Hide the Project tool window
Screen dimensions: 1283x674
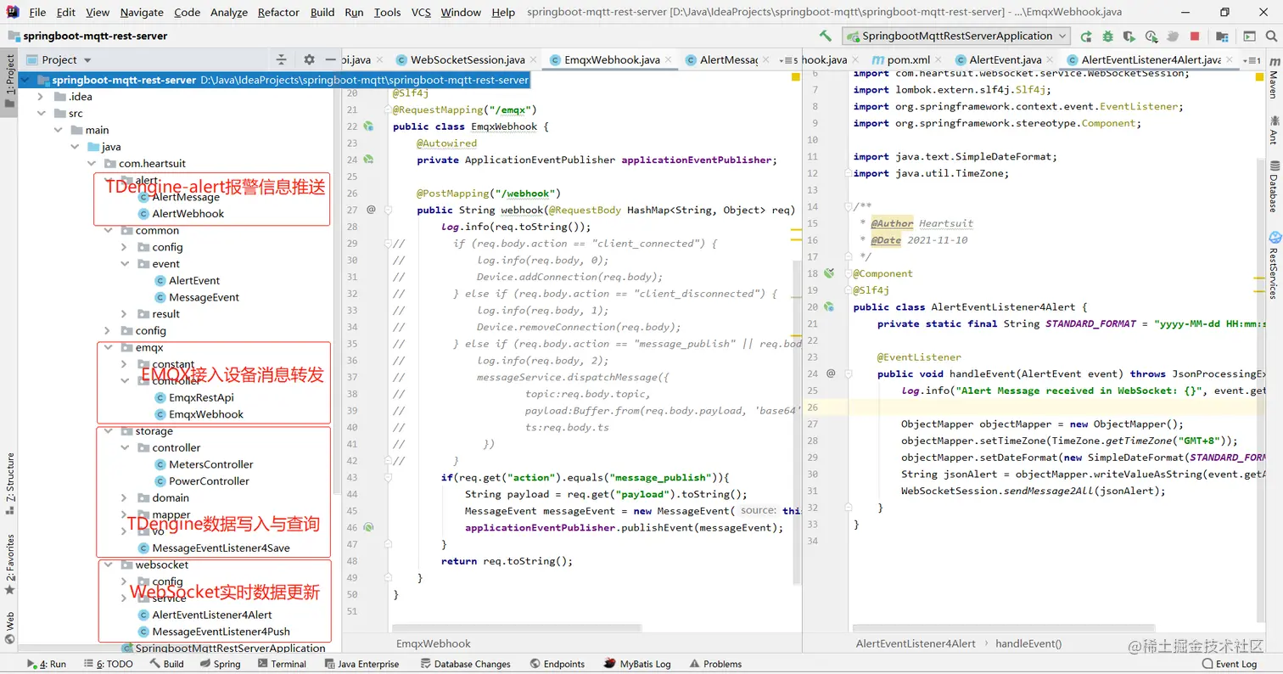(331, 59)
